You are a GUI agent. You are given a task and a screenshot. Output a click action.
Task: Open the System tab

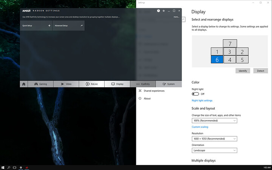point(168,84)
